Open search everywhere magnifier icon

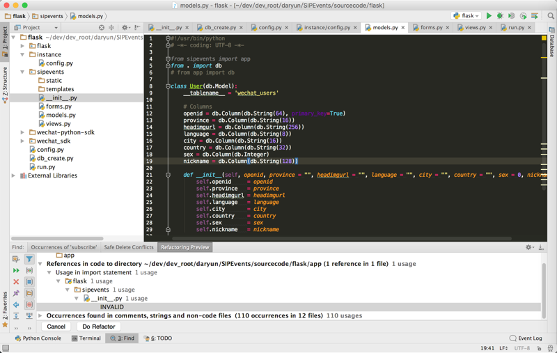pos(551,15)
